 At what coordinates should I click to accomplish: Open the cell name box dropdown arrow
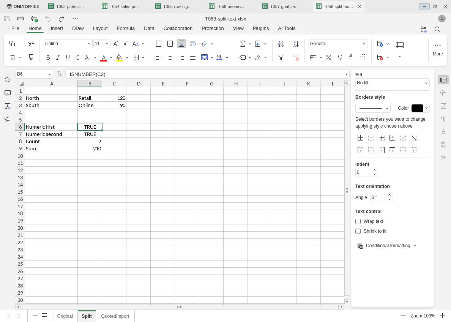coord(49,74)
